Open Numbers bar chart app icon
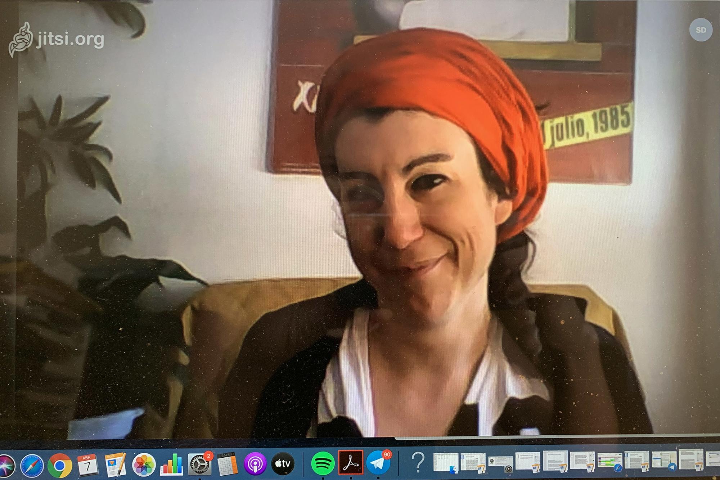 point(171,465)
